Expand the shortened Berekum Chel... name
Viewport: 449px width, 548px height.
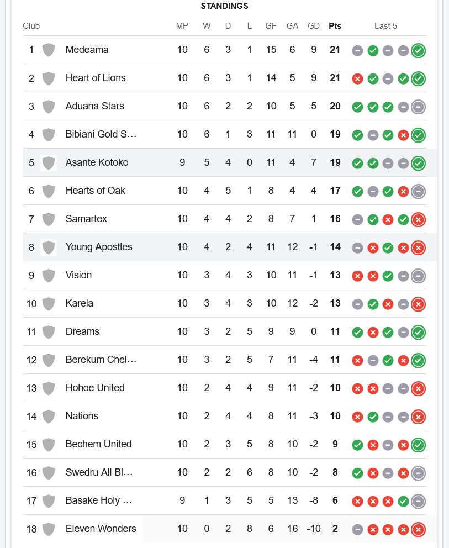pyautogui.click(x=101, y=360)
